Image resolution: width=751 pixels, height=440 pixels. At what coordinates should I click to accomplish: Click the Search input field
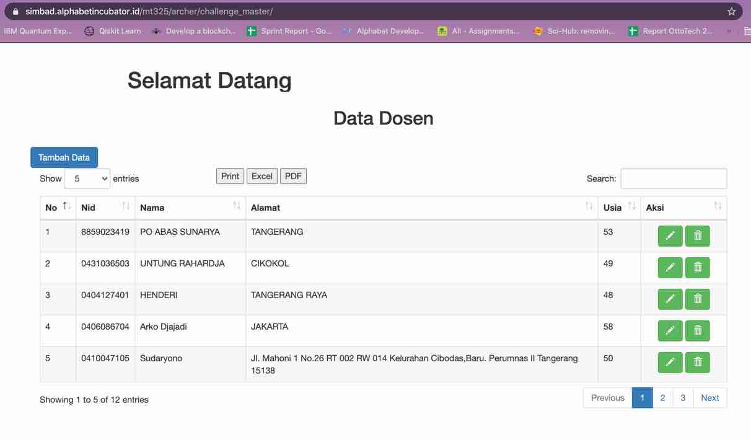(x=674, y=178)
